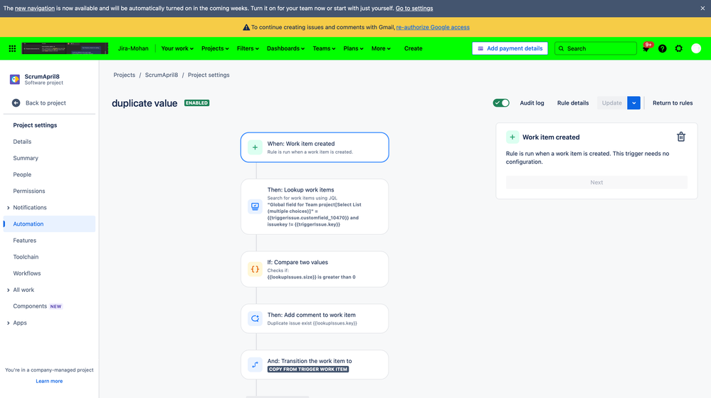Select the Transition the work item step
The image size is (711, 398).
coord(315,365)
